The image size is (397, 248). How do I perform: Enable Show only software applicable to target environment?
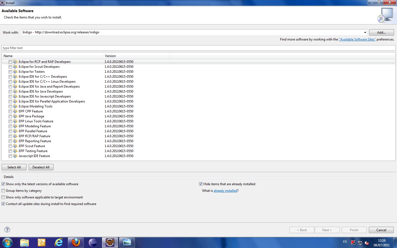coord(3,197)
